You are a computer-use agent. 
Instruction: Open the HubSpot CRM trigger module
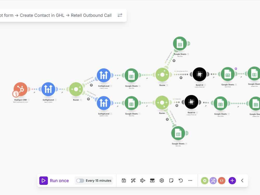[x=21, y=89]
